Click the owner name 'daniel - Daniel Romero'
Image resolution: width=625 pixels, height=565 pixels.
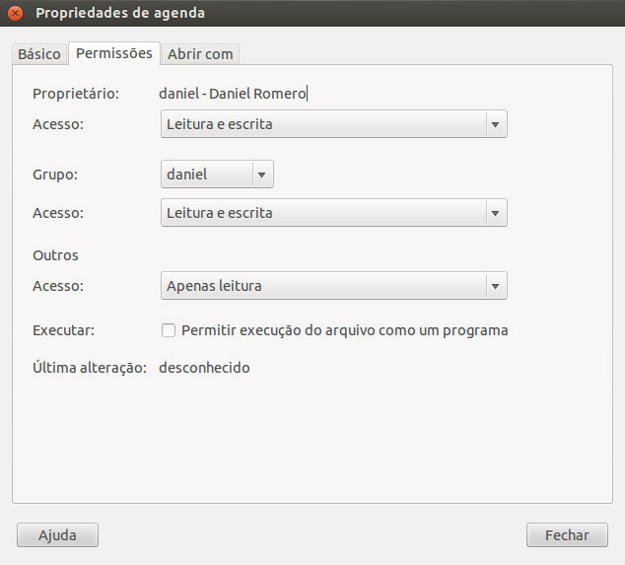(x=234, y=94)
